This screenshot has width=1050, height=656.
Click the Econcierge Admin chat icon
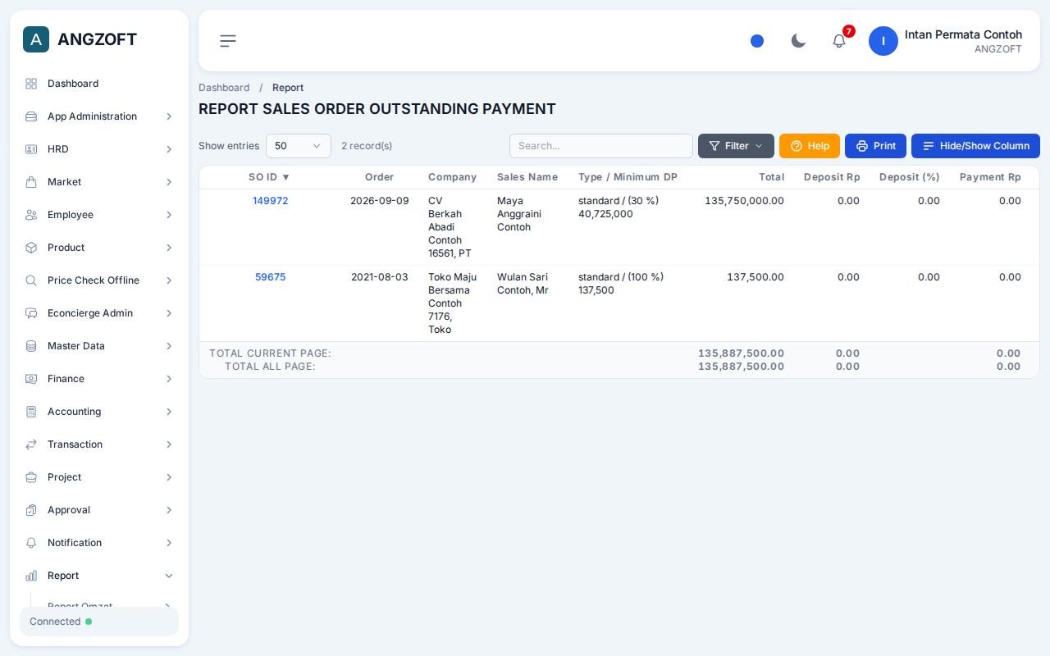31,313
